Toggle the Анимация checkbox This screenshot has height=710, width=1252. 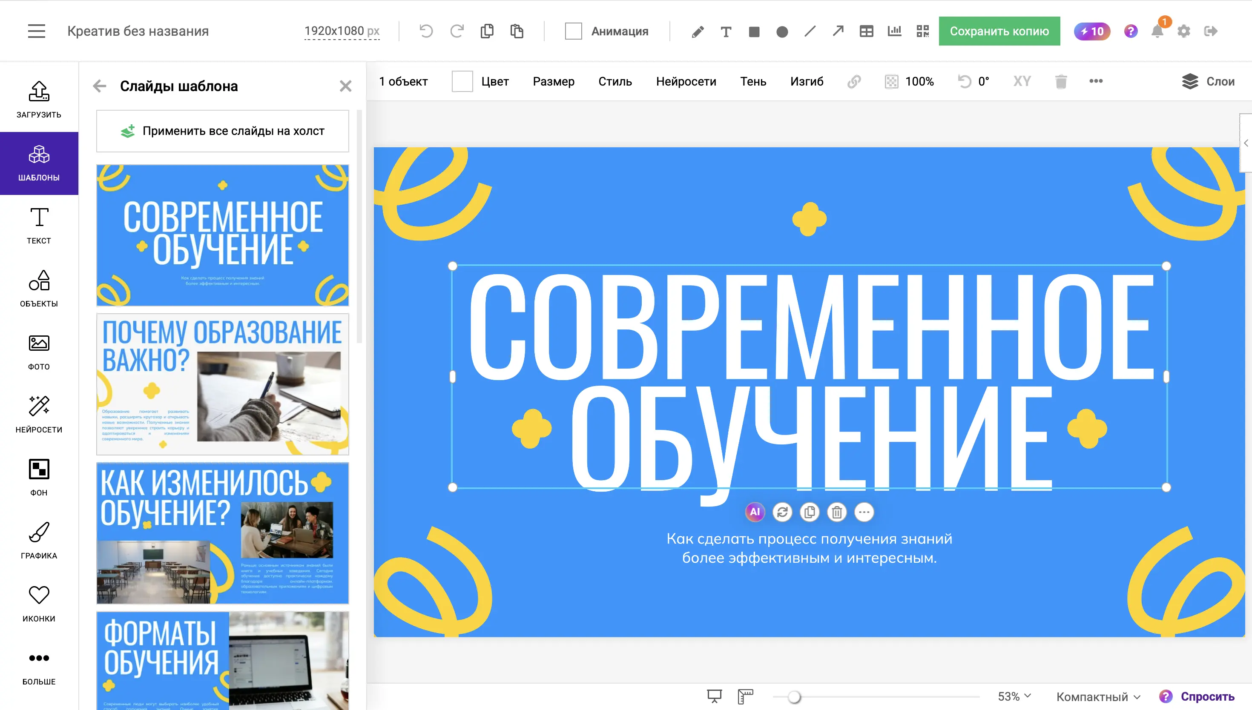pos(573,31)
